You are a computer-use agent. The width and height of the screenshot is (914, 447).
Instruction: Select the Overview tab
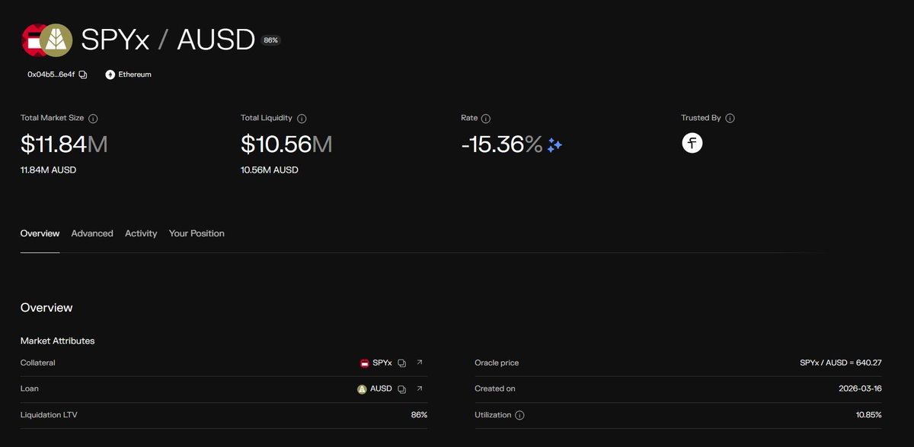40,233
